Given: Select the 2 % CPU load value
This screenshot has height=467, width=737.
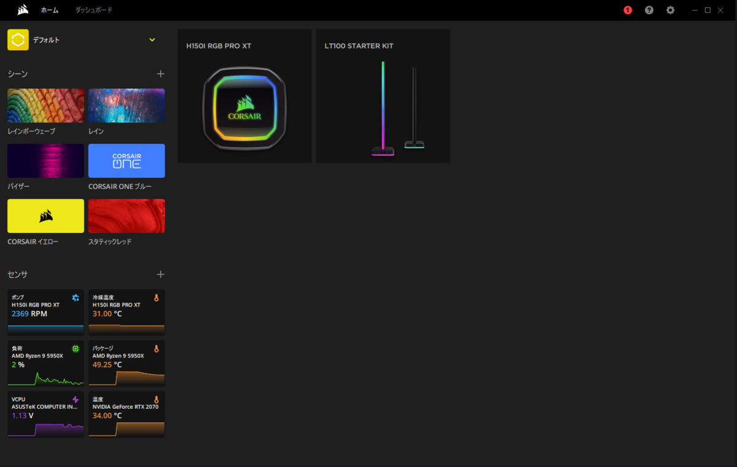Looking at the screenshot, I should (18, 365).
